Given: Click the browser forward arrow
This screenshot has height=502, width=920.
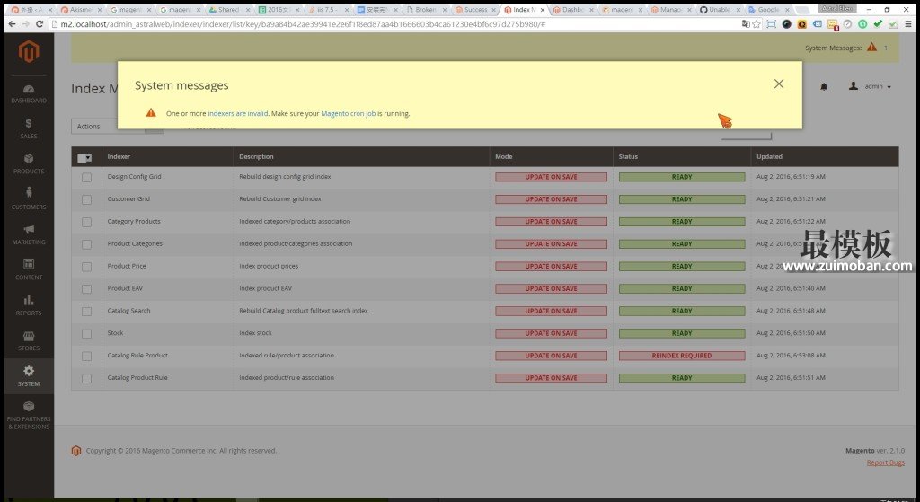Looking at the screenshot, I should coord(26,24).
